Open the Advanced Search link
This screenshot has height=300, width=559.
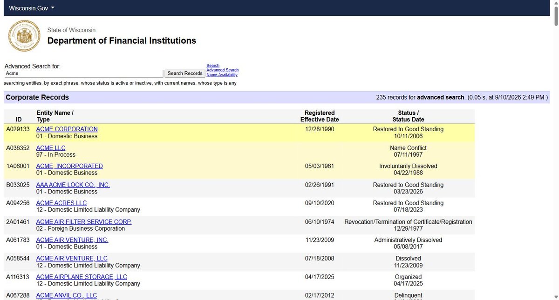[223, 70]
